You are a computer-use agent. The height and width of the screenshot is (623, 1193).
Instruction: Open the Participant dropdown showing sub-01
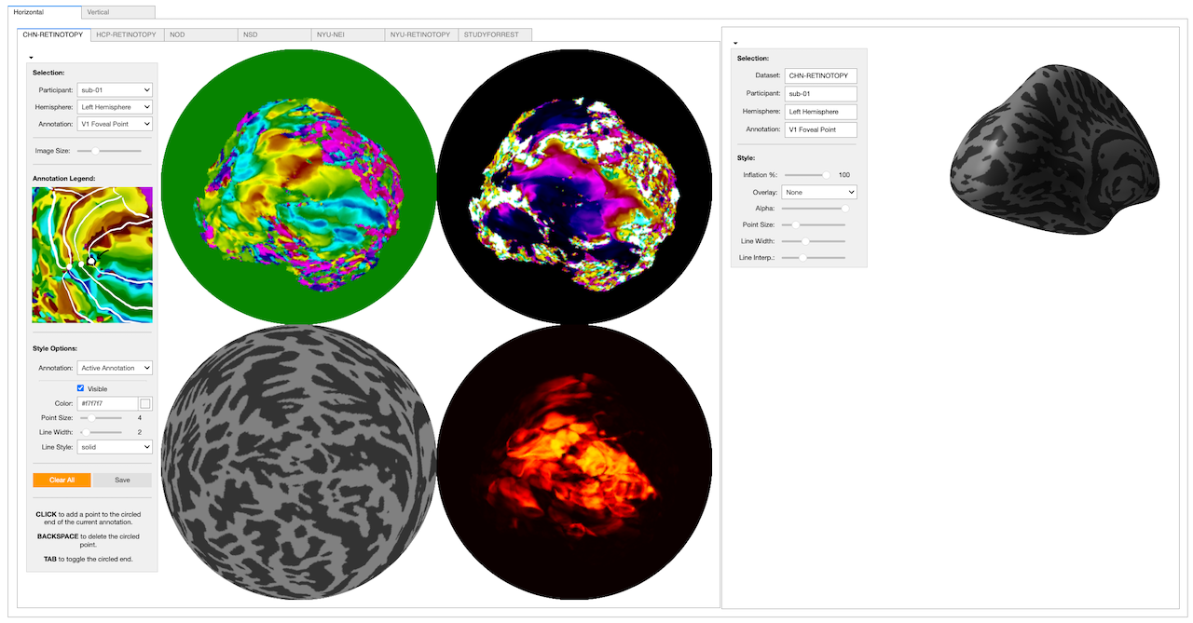(x=115, y=89)
